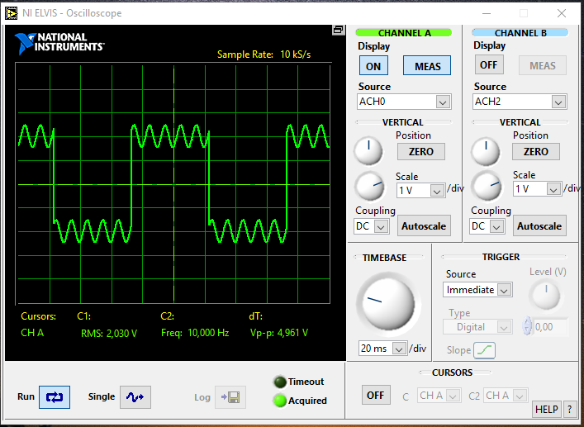Click the graph pop-out icon above the display
This screenshot has height=427, width=584.
click(x=338, y=30)
